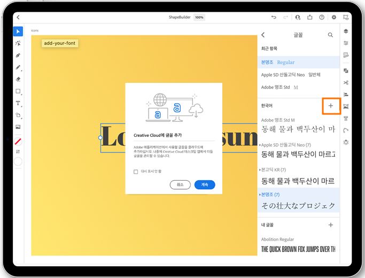Search fonts with the magnifier icon
Viewport: 365px width, 278px height.
(x=330, y=35)
